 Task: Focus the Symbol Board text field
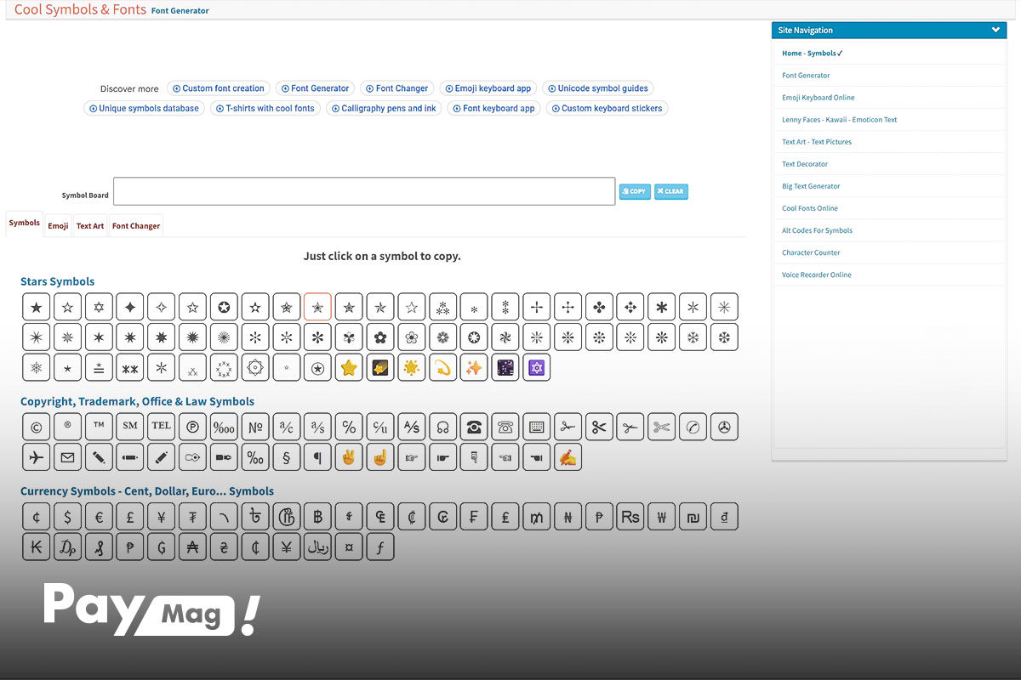click(364, 191)
